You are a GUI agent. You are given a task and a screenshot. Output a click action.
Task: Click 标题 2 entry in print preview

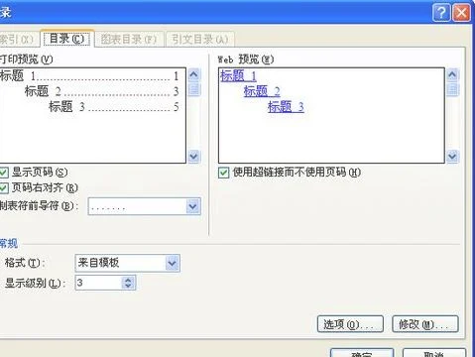tap(101, 91)
